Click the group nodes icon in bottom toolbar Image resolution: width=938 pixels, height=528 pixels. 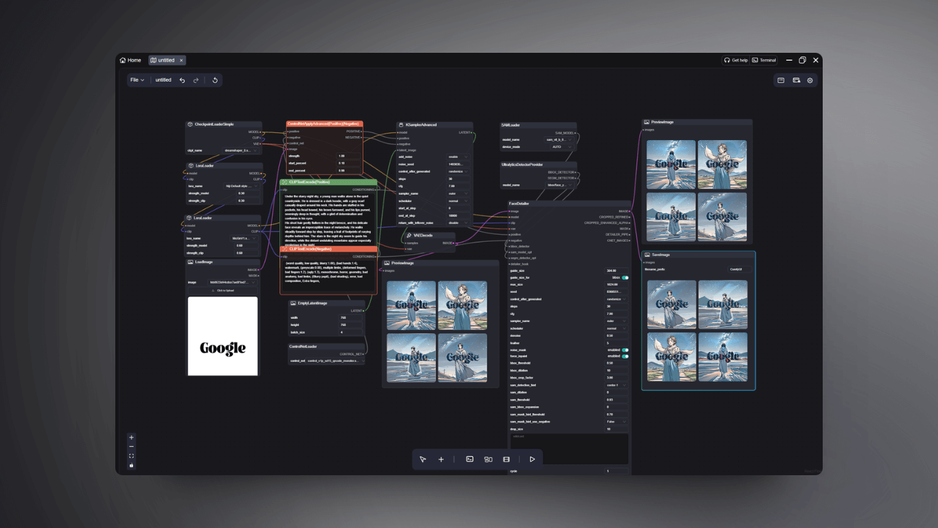tap(488, 460)
